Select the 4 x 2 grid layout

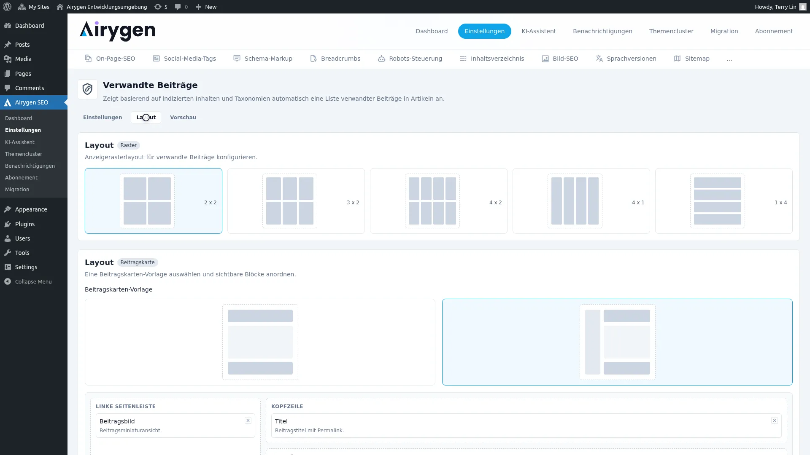click(439, 201)
